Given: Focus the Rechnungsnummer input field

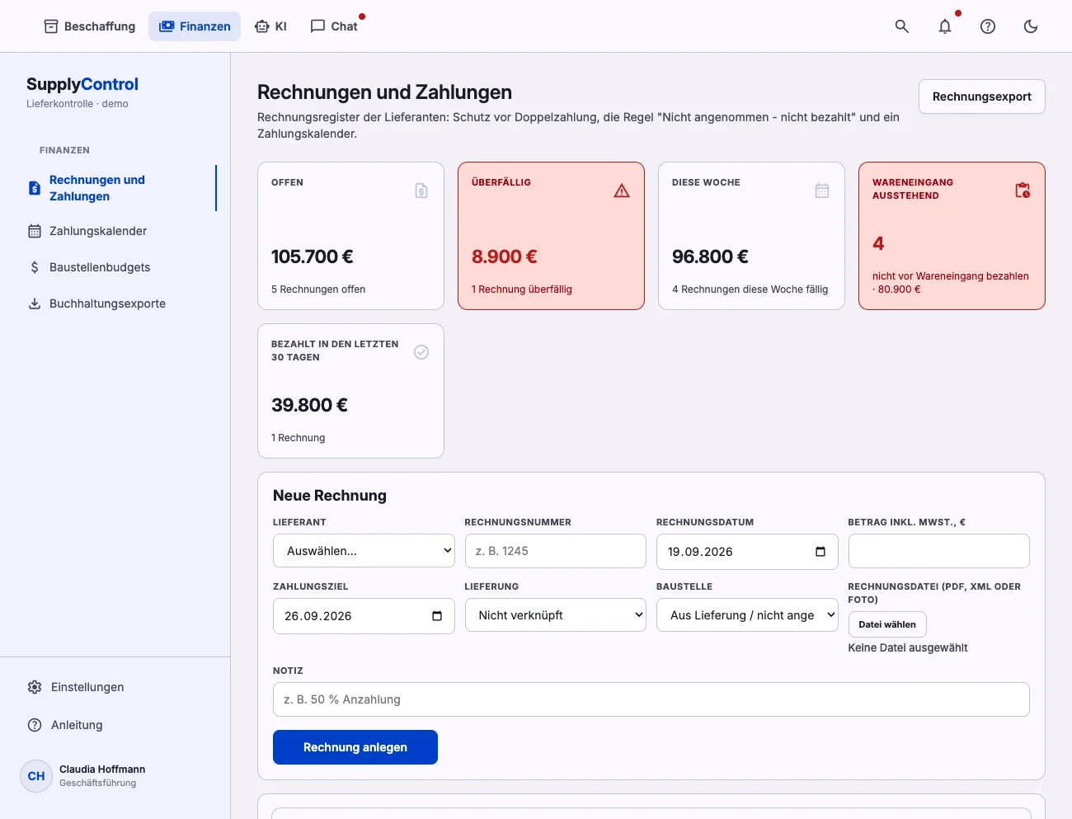Looking at the screenshot, I should pos(556,551).
